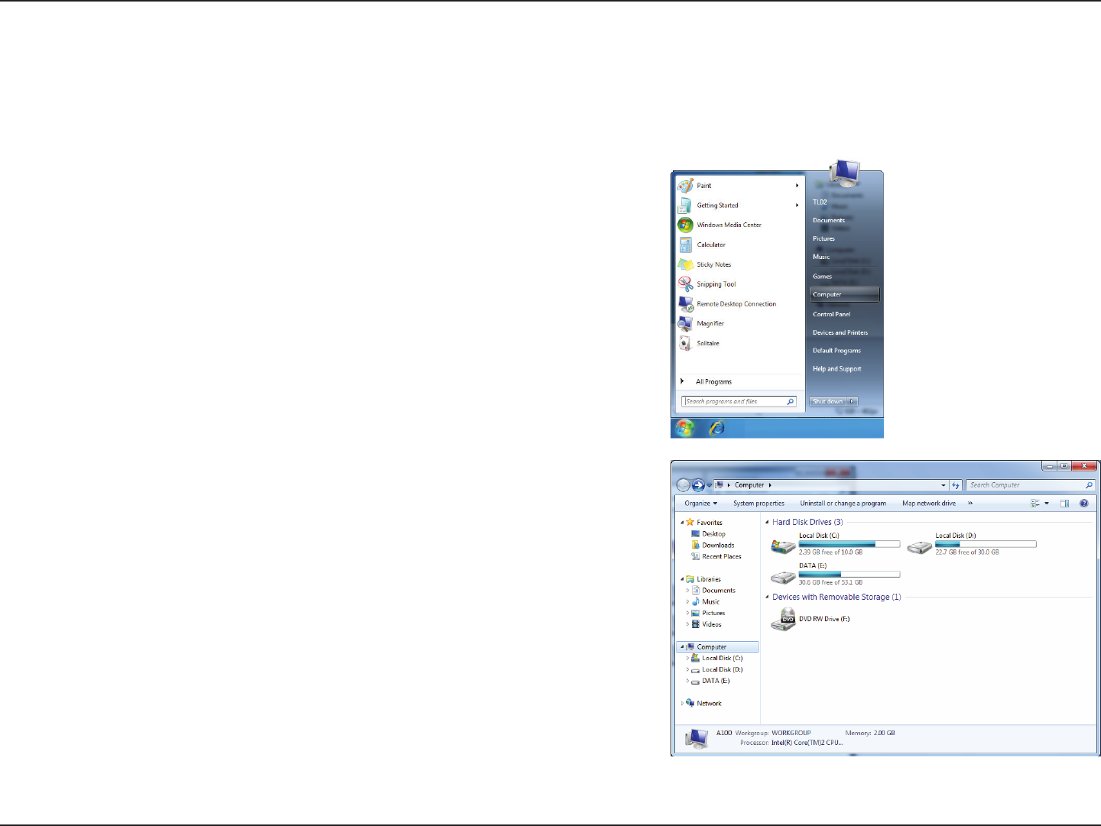Open the change view dropdown arrow

point(1047,504)
